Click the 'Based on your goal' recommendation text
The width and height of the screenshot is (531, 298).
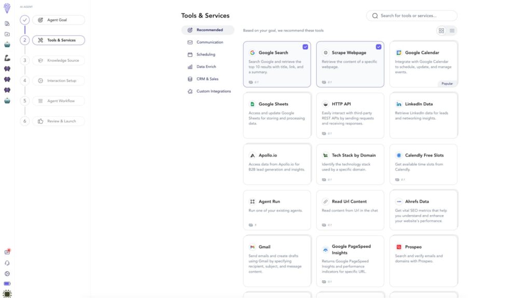click(x=283, y=31)
